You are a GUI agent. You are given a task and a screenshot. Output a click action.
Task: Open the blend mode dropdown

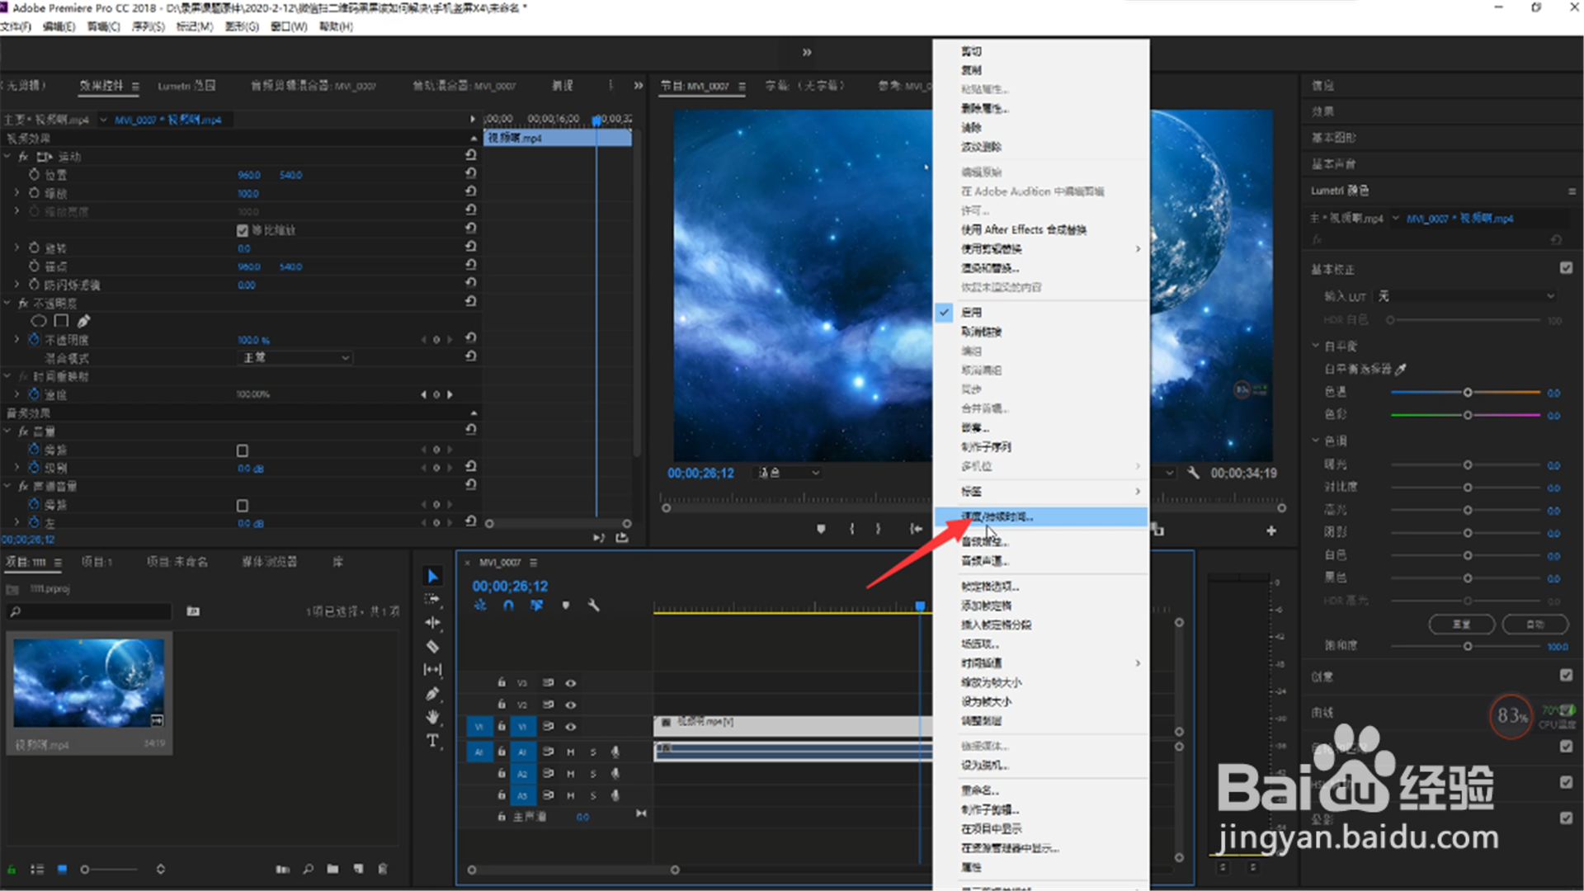(295, 358)
